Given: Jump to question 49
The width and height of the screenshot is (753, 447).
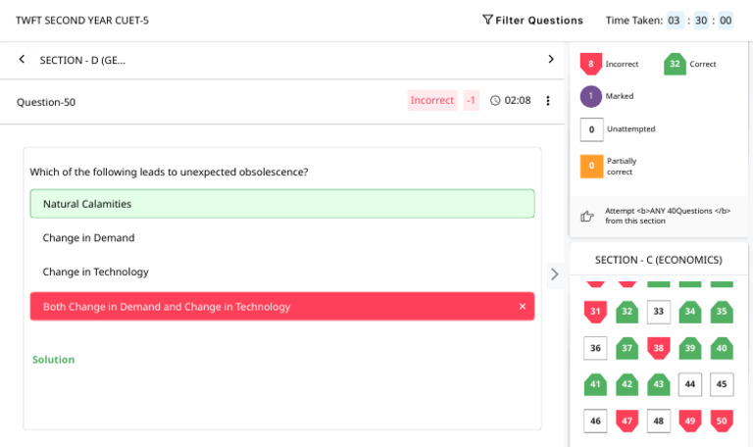Looking at the screenshot, I should point(690,422).
